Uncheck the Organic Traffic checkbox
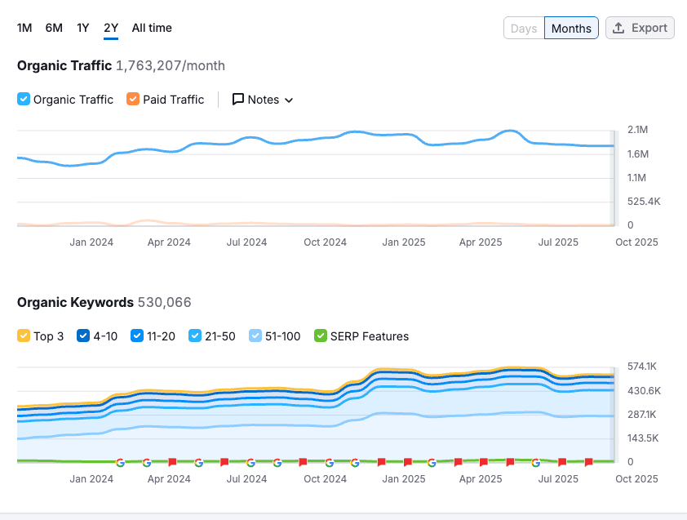 point(24,100)
